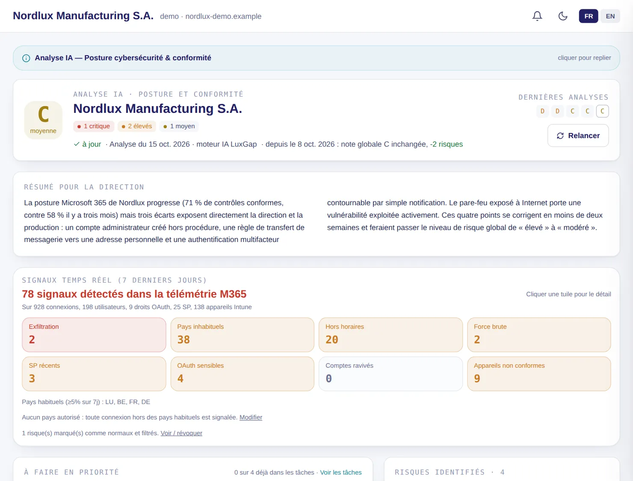Image resolution: width=633 pixels, height=481 pixels.
Task: Open the Exfiltration signal tile
Action: 94,335
